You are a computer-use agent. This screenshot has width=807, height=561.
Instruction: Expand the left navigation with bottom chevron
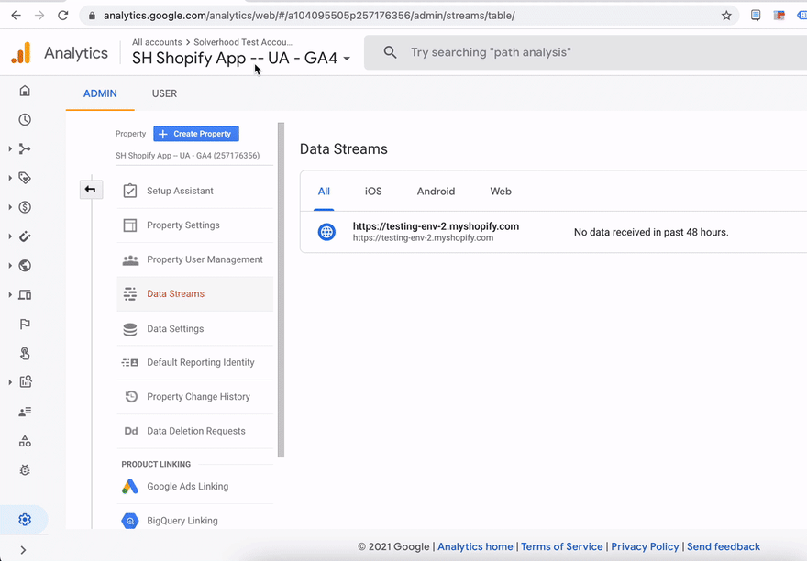[23, 550]
